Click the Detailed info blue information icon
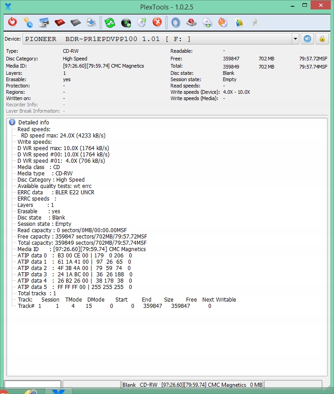Viewport: 334px width, 394px height. point(12,122)
